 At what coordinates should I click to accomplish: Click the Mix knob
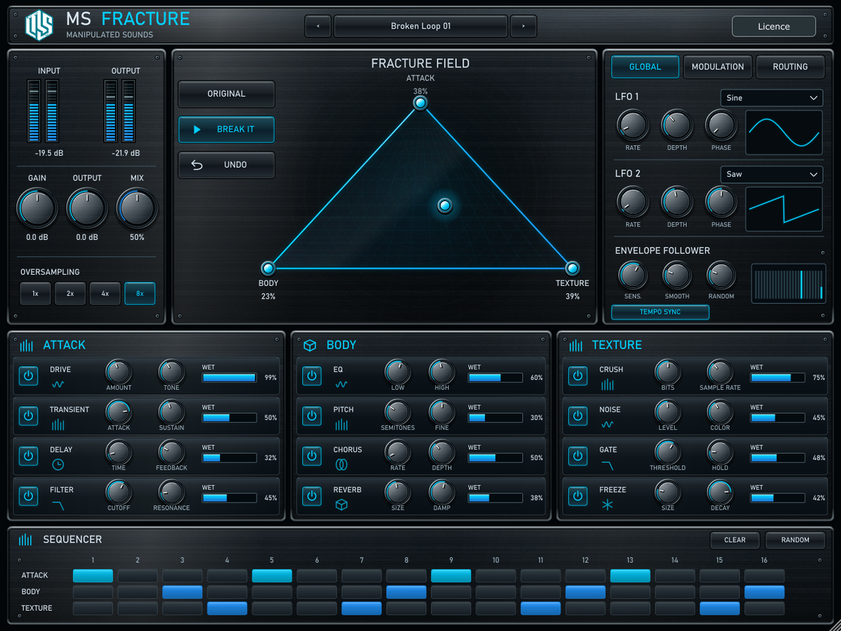click(137, 208)
